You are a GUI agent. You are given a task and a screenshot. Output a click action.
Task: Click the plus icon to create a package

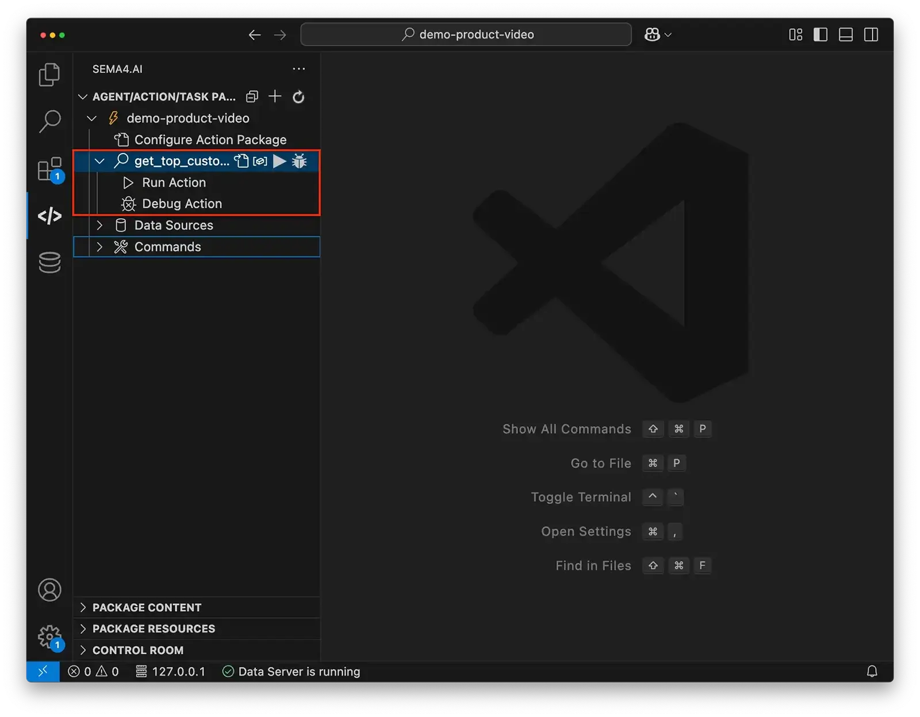pos(275,97)
